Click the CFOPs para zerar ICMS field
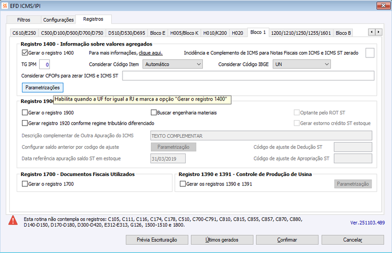The height and width of the screenshot is (253, 392). (x=248, y=76)
